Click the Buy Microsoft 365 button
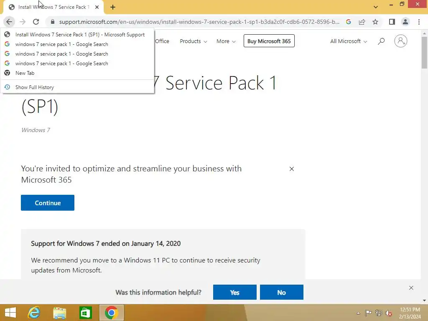The width and height of the screenshot is (428, 321). 269,41
